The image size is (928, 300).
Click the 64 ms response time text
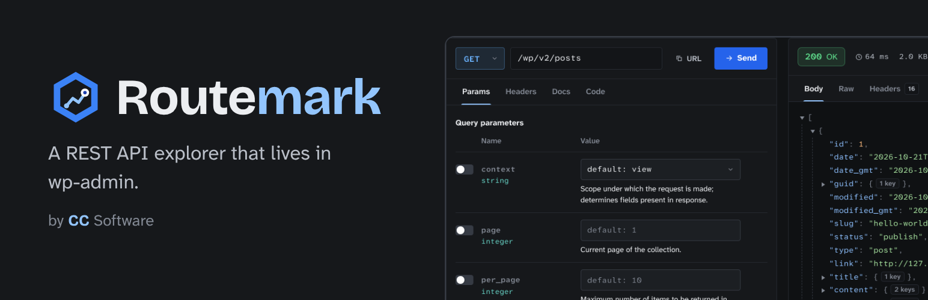click(876, 57)
